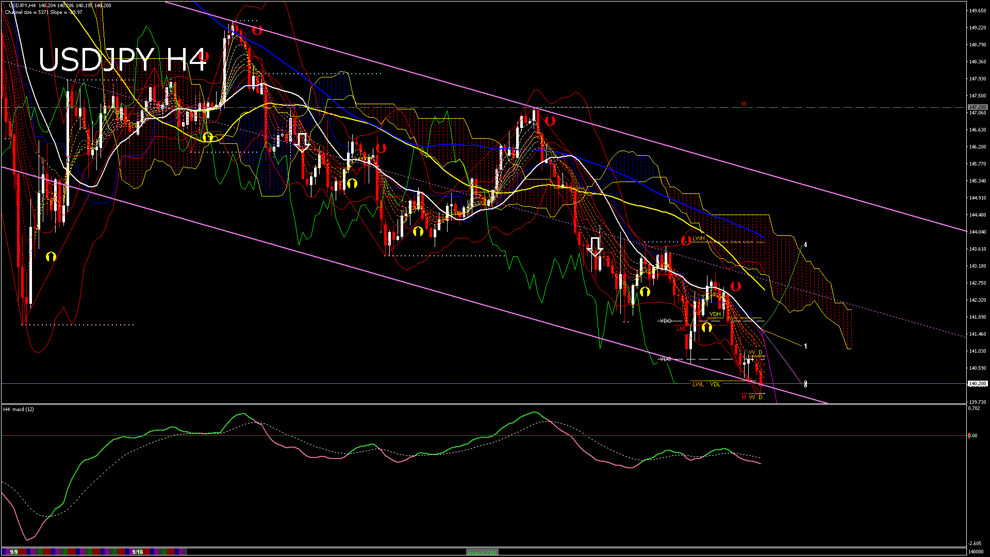Select the white hollow down-arrow near the 146.200 level

[302, 142]
